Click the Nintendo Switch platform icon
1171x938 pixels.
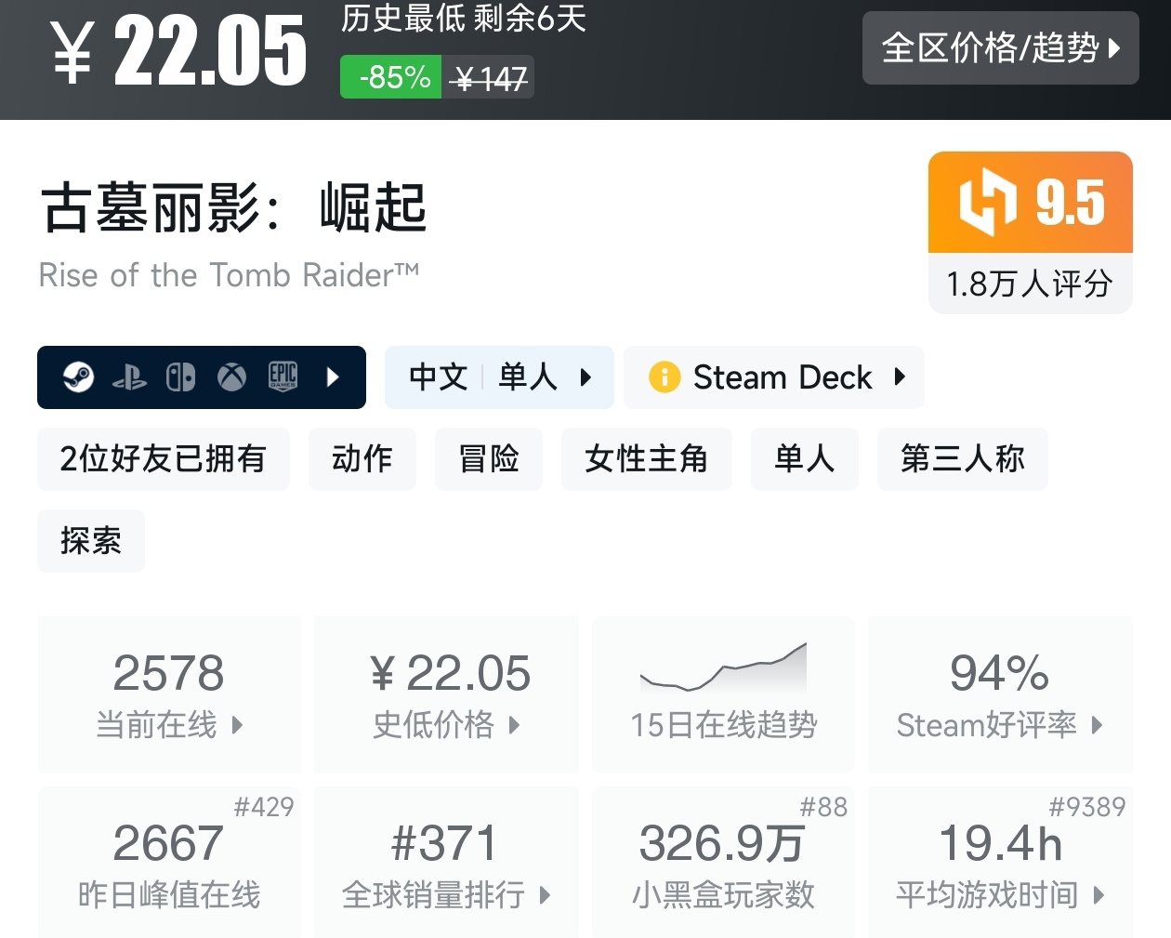tap(180, 377)
